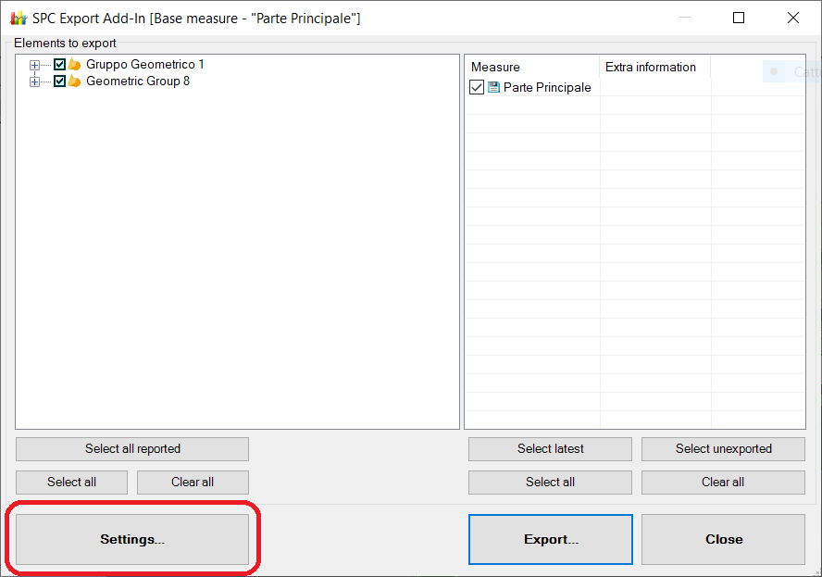The width and height of the screenshot is (822, 577).
Task: Deselect the Parte Principale measure checkbox
Action: pyautogui.click(x=476, y=87)
